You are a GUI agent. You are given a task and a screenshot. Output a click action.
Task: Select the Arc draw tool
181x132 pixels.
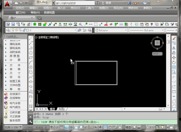(x=31, y=62)
